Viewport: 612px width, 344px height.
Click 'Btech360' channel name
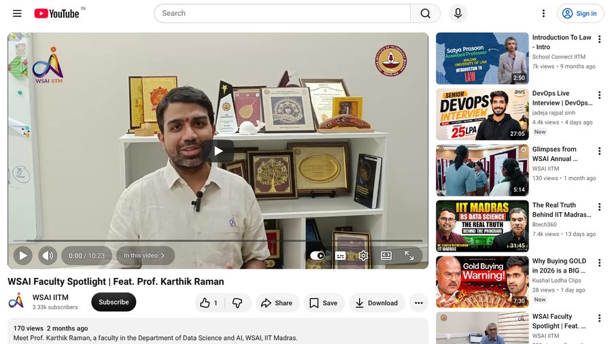click(545, 224)
